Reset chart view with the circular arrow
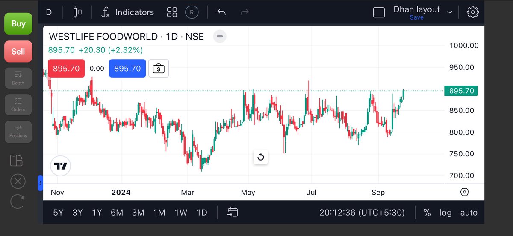The image size is (513, 236). click(x=261, y=157)
